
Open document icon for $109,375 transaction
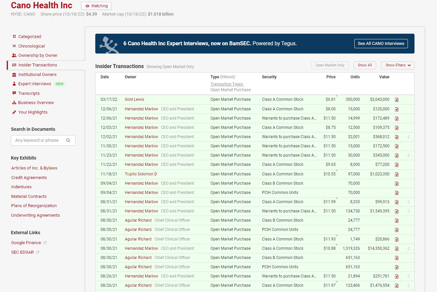click(x=397, y=128)
